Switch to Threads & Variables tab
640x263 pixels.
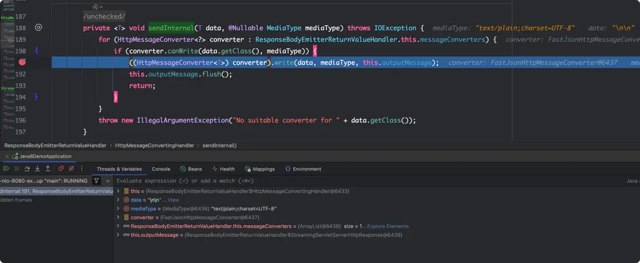pyautogui.click(x=119, y=169)
